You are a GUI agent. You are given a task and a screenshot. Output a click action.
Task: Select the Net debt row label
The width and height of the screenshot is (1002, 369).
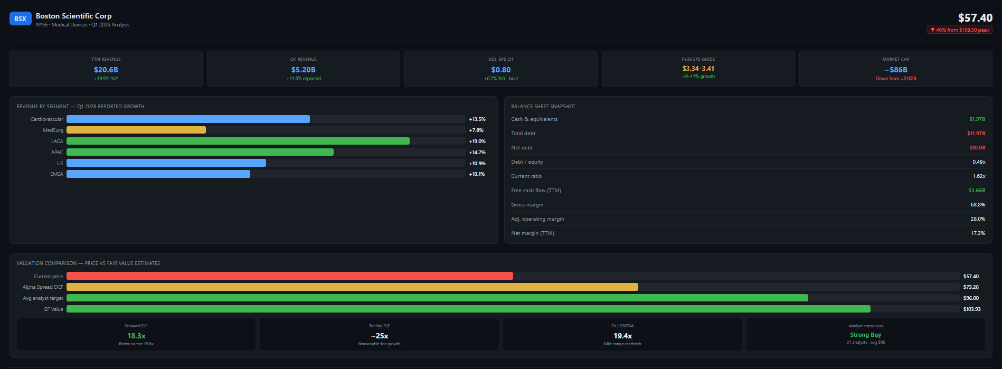point(522,148)
